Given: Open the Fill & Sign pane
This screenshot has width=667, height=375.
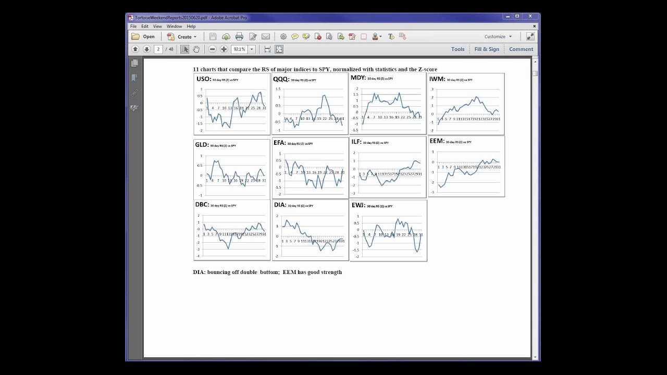Looking at the screenshot, I should tap(487, 49).
